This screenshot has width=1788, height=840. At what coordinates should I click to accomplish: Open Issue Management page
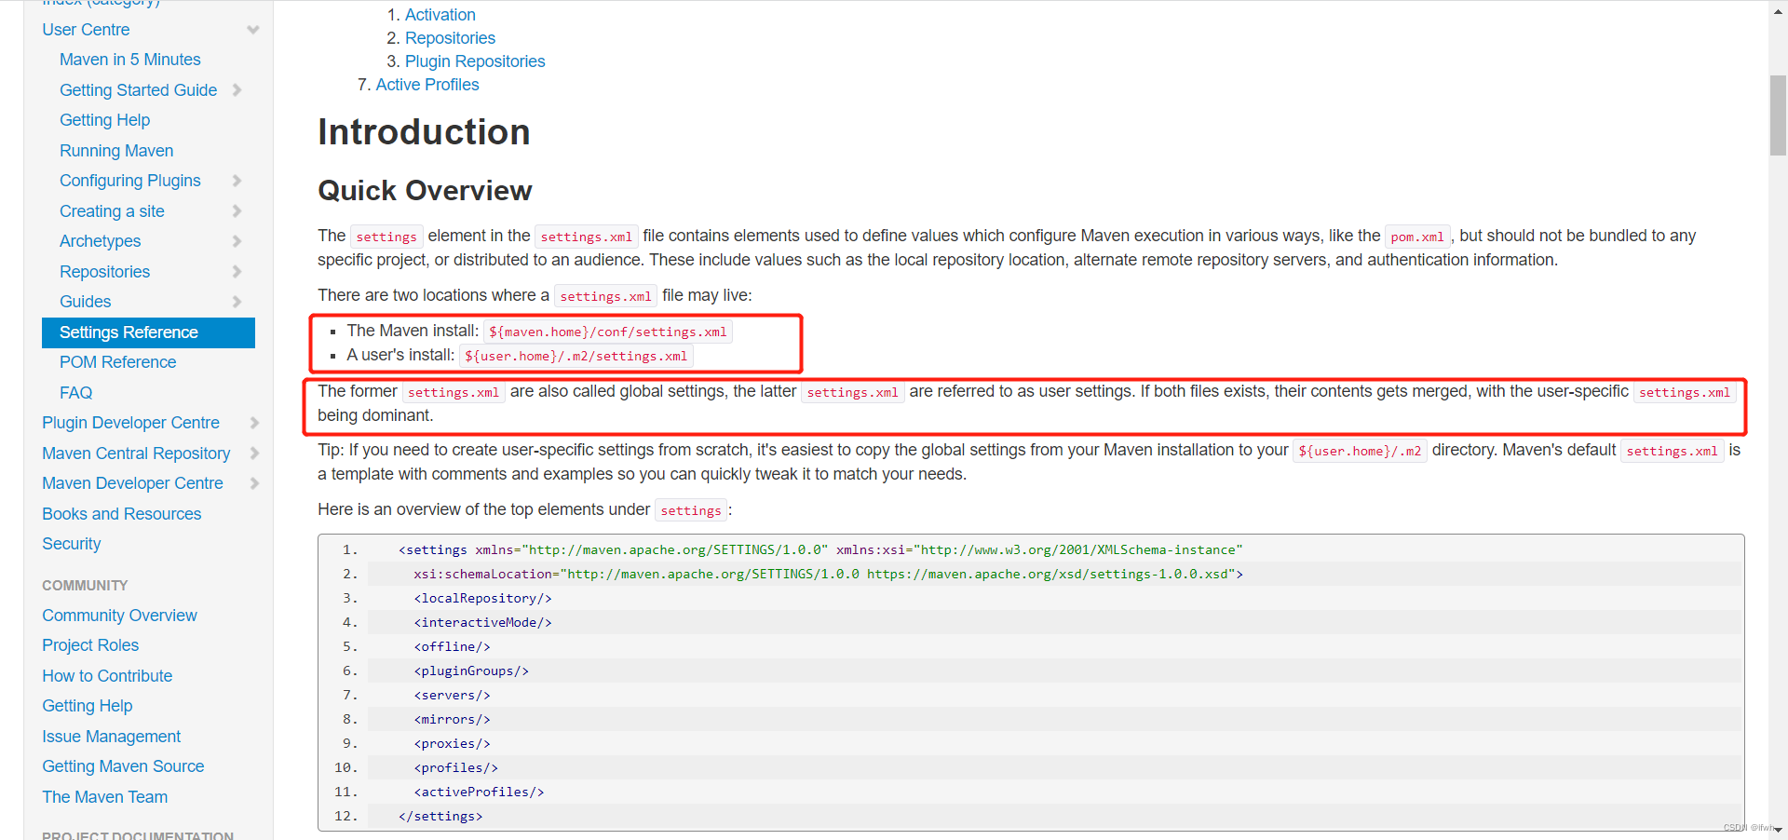coord(111,737)
